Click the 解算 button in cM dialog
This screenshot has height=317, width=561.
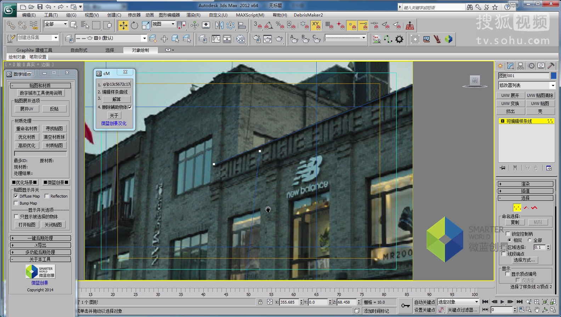(x=117, y=99)
